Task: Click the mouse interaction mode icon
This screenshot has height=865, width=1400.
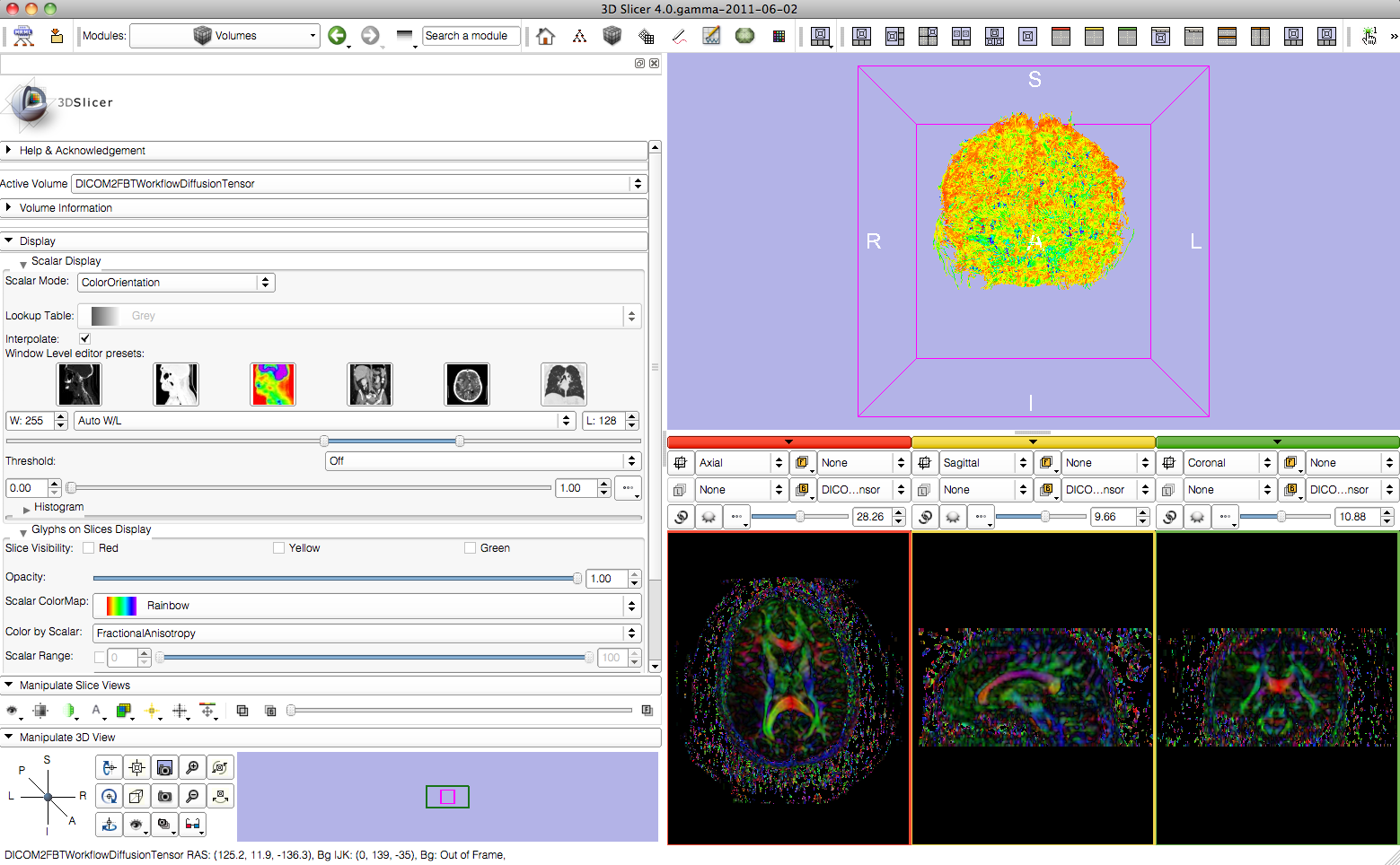Action: click(1369, 36)
